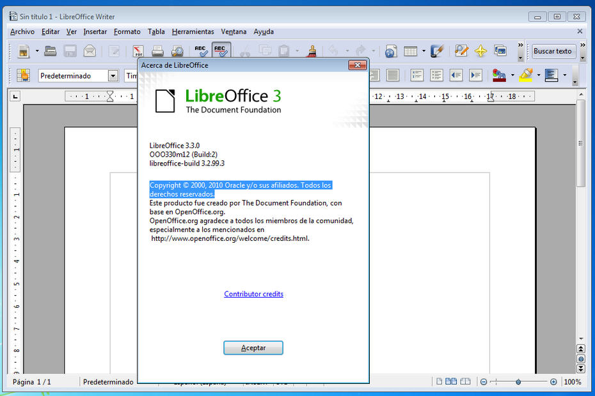Toggle the Show Draw Functions icon
The width and height of the screenshot is (595, 396).
pos(437,51)
